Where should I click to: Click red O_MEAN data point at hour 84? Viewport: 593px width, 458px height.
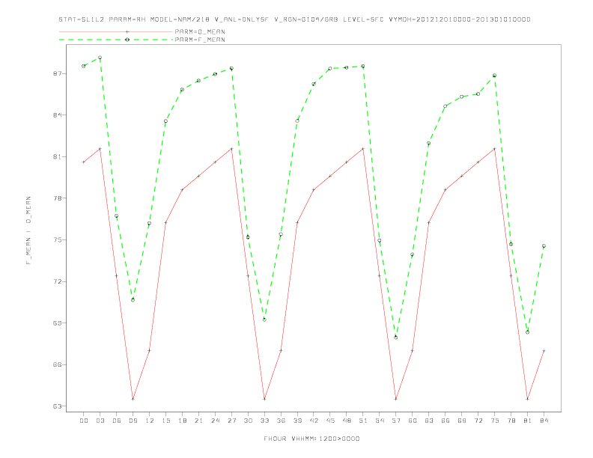click(x=544, y=351)
